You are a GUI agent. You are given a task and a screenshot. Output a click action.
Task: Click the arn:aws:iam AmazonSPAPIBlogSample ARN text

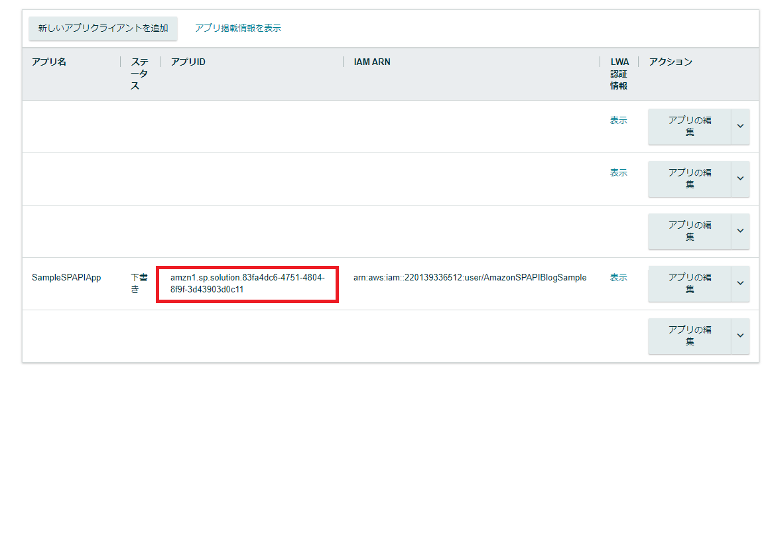tap(470, 278)
